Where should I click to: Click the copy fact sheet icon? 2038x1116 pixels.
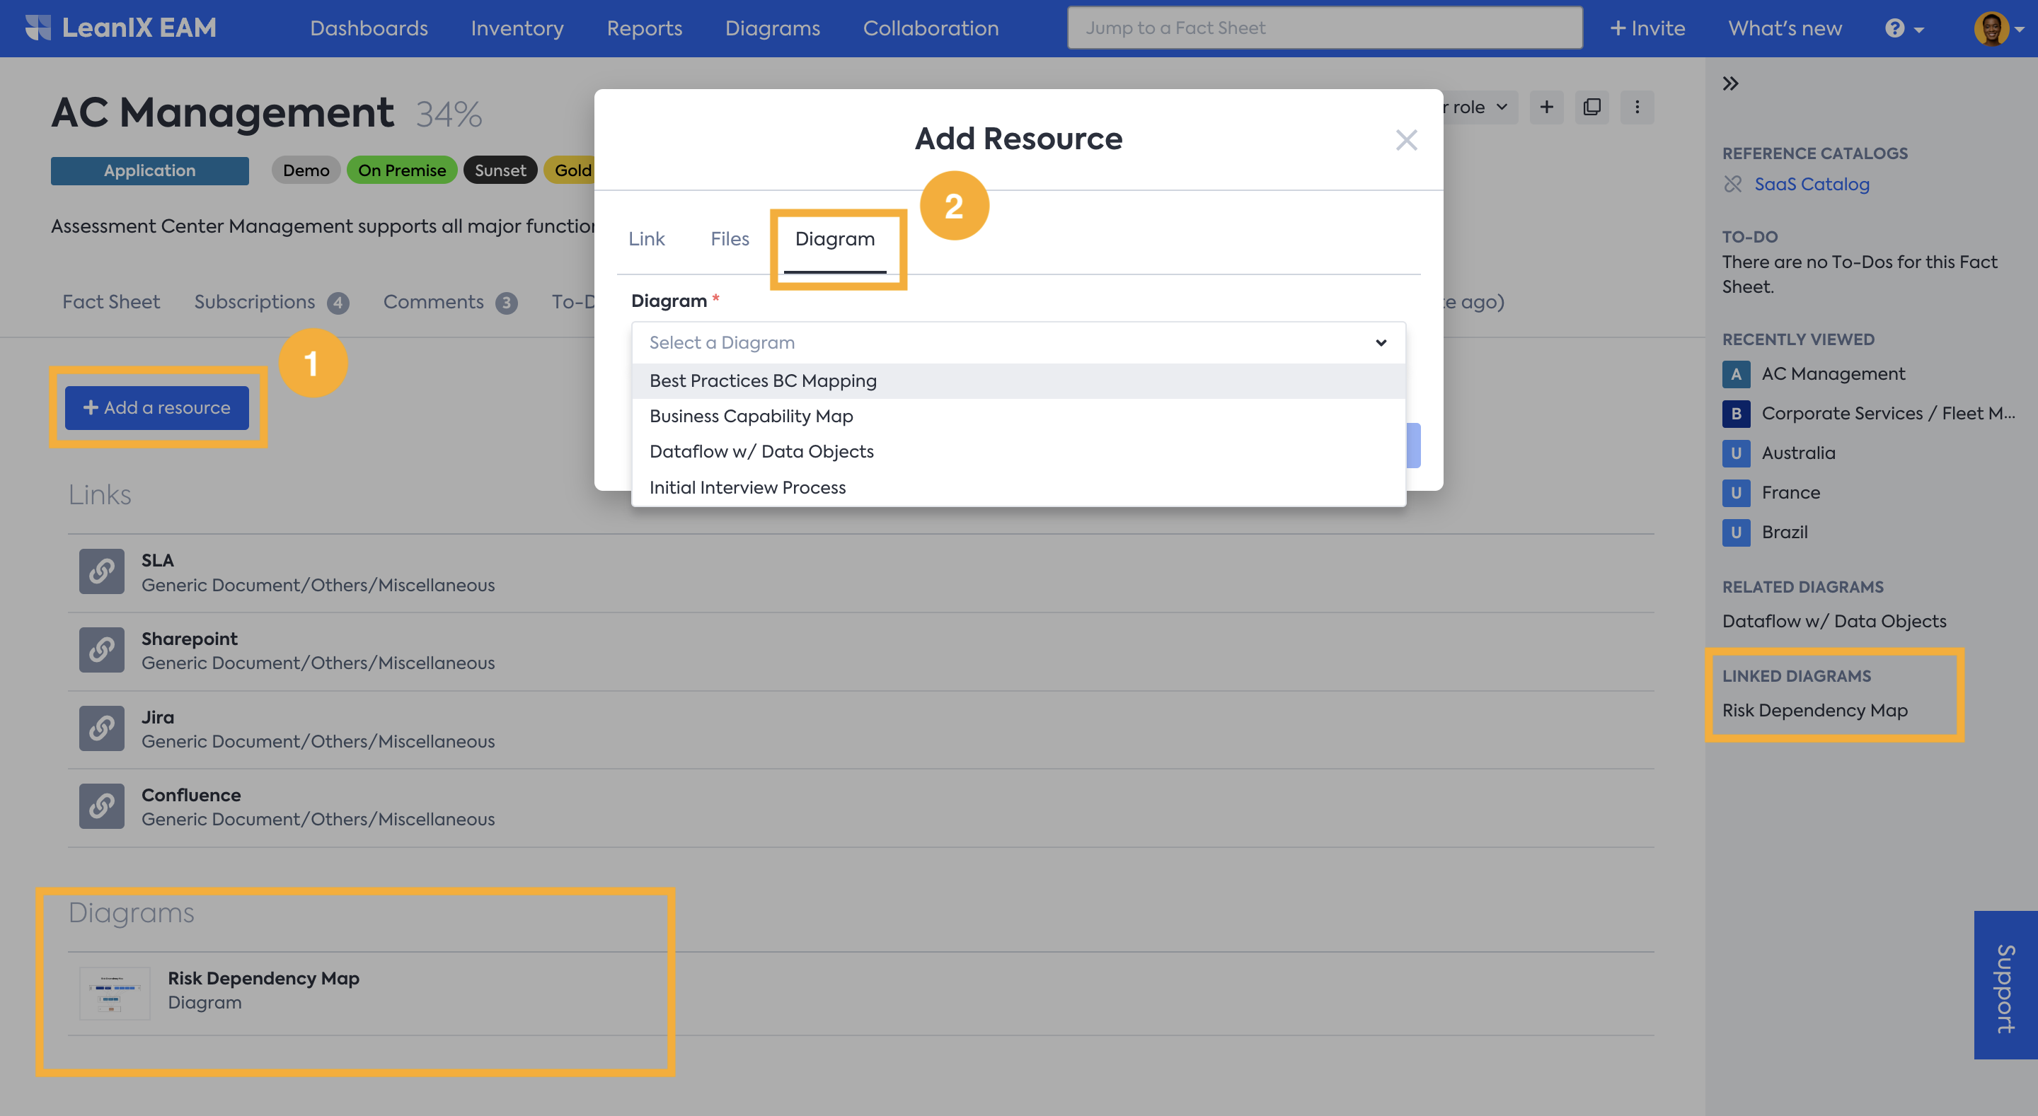click(1591, 107)
